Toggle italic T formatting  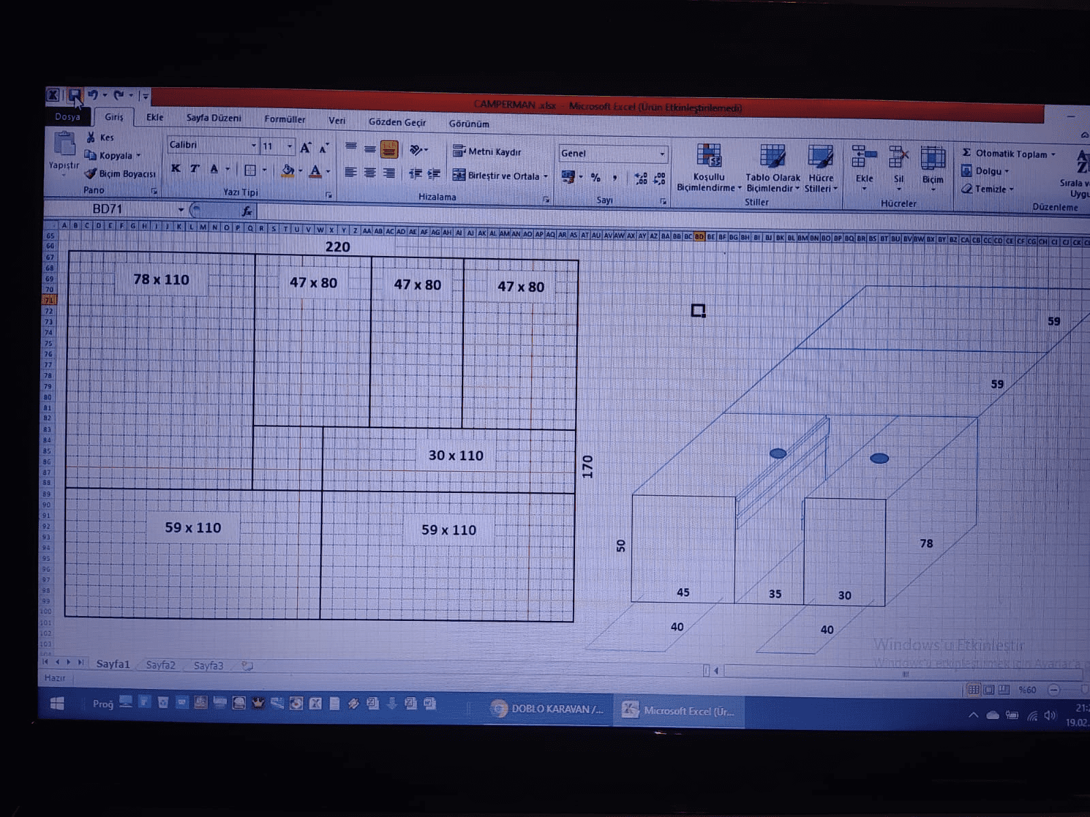194,169
